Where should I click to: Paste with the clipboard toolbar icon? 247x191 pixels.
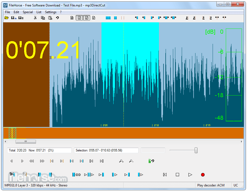coord(50,18)
